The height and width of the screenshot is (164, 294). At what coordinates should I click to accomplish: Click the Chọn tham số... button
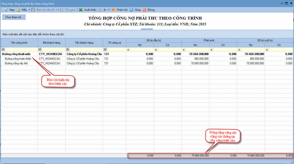tap(14, 17)
